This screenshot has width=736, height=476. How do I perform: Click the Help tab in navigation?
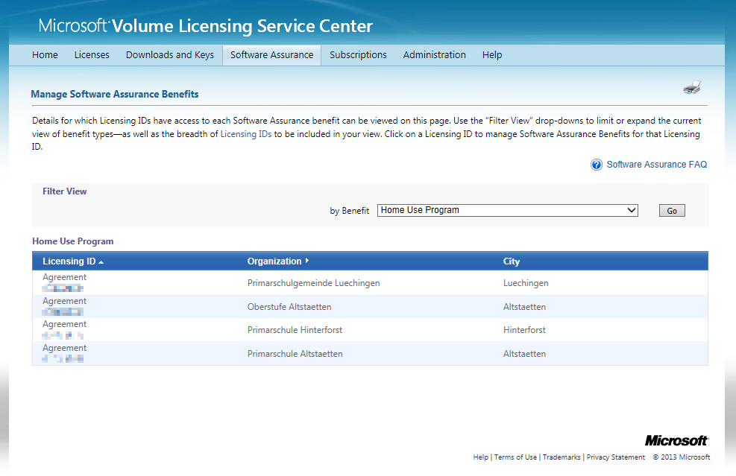[492, 55]
